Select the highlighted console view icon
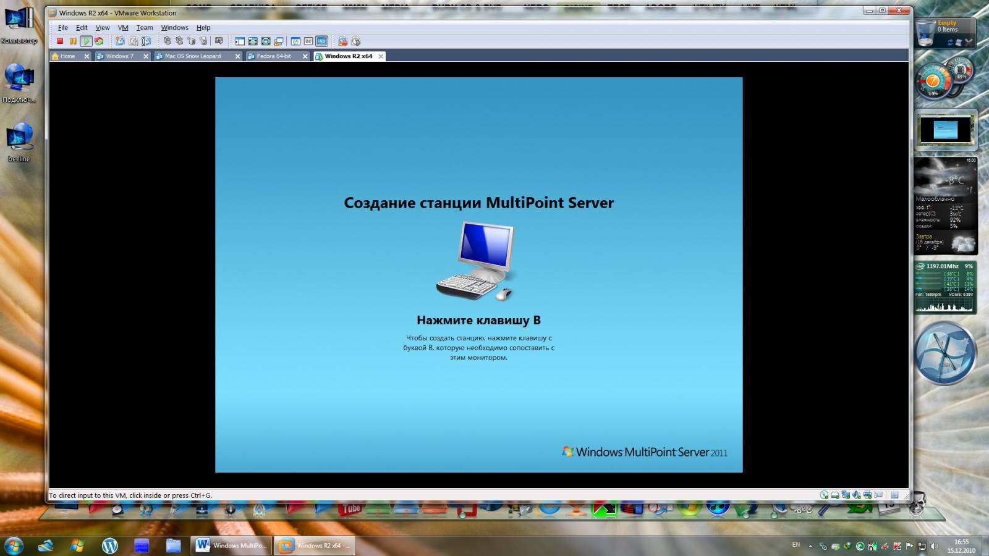Viewport: 989px width, 556px height. 321,41
